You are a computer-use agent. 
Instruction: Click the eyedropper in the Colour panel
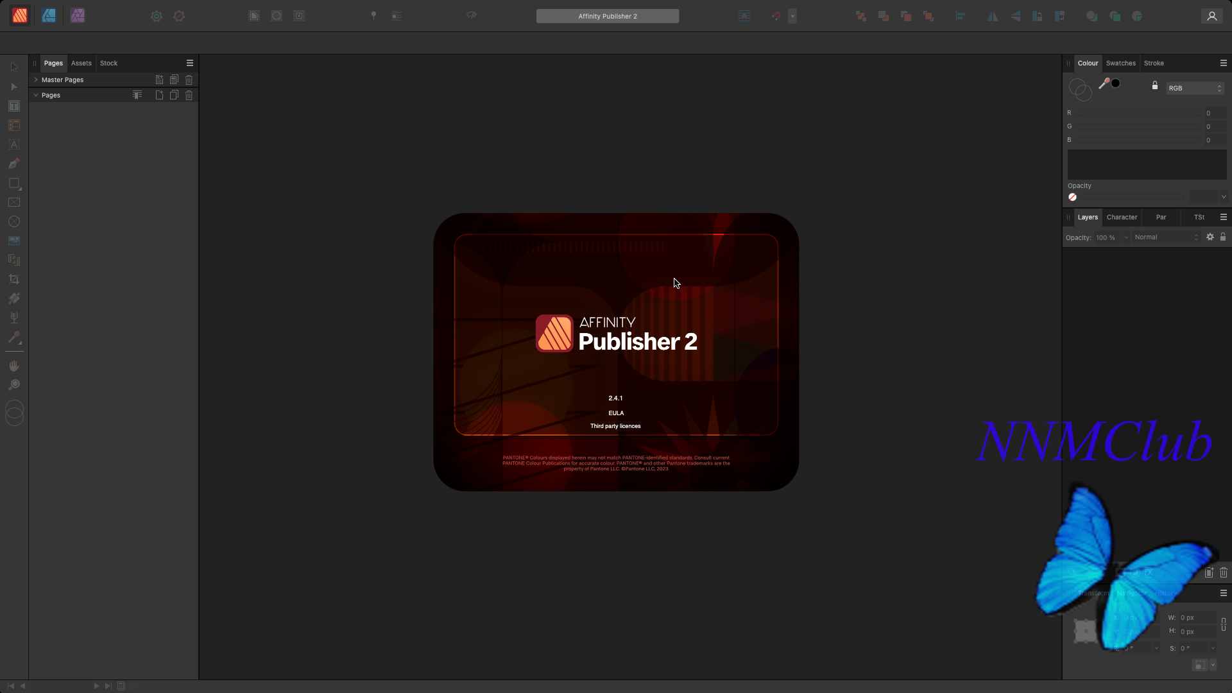1104,83
